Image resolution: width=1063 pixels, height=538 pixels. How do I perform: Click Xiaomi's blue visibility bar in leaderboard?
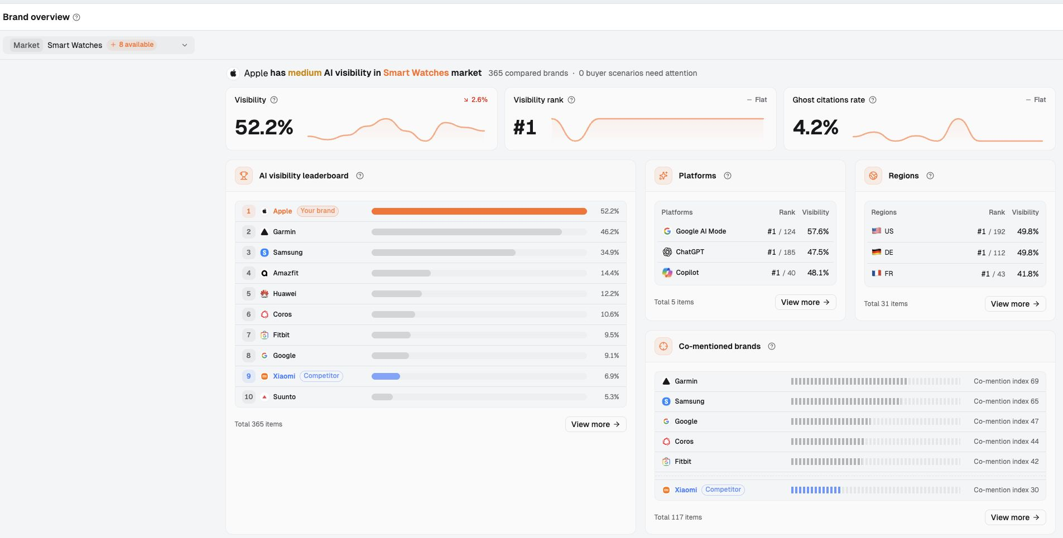pyautogui.click(x=386, y=376)
